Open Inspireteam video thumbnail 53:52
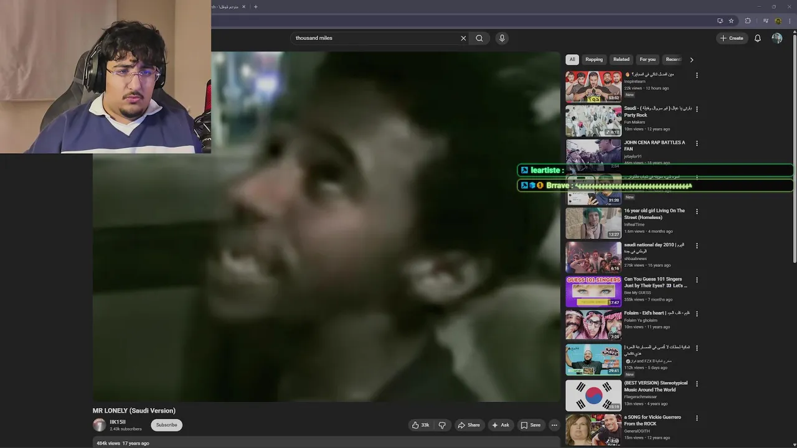 (593, 86)
